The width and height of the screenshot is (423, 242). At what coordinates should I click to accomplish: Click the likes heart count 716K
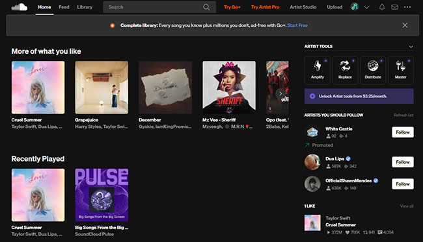click(353, 232)
